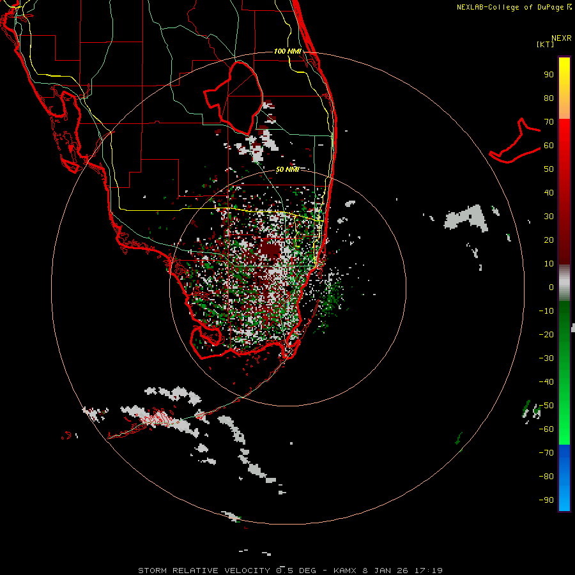Click the -60 value on the velocity scale

coord(546,429)
